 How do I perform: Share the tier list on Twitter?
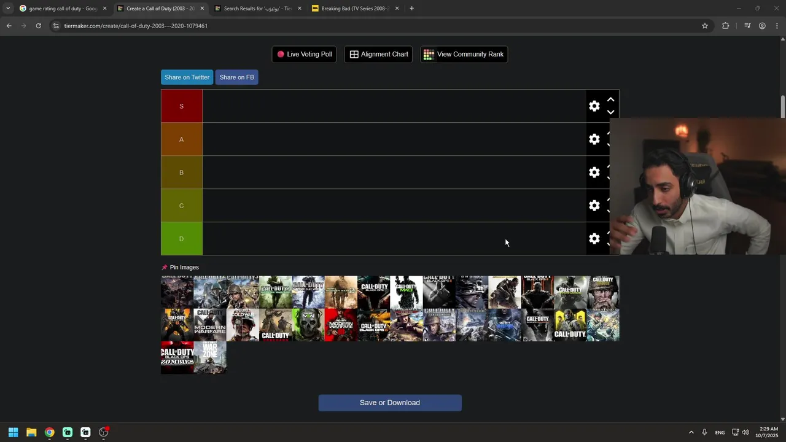coord(187,77)
